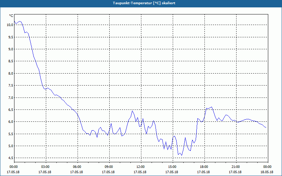Viewport: 282px width, 176px height.
Task: Select the 17.05.18 date beneath 15:00
Action: pyautogui.click(x=172, y=172)
